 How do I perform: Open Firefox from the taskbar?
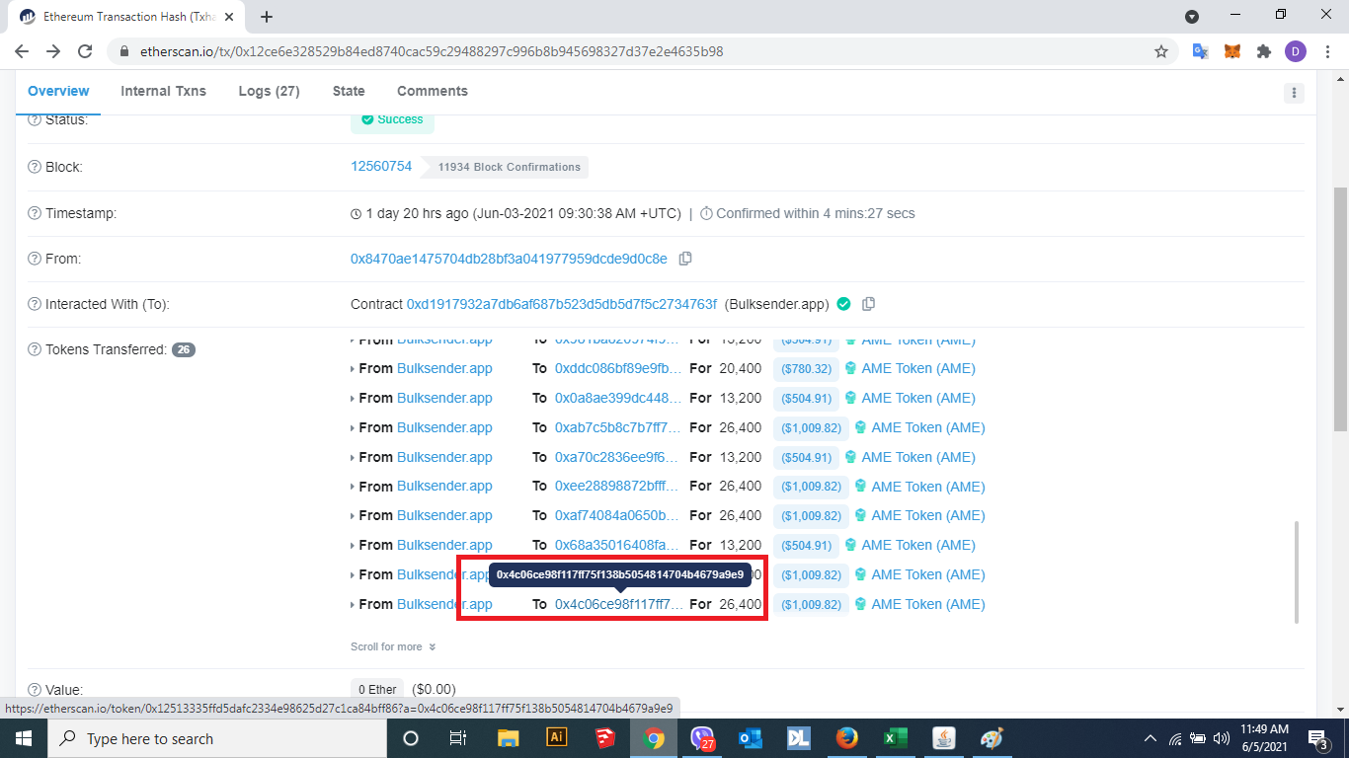click(846, 738)
